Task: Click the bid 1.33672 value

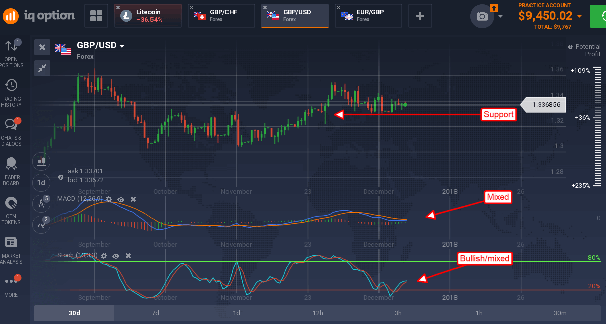Action: point(85,180)
